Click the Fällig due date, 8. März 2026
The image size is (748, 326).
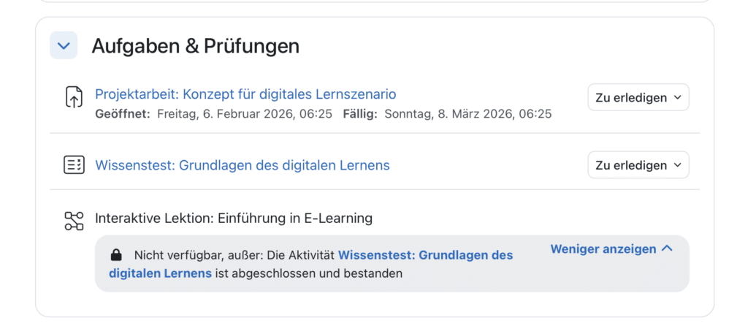(467, 114)
